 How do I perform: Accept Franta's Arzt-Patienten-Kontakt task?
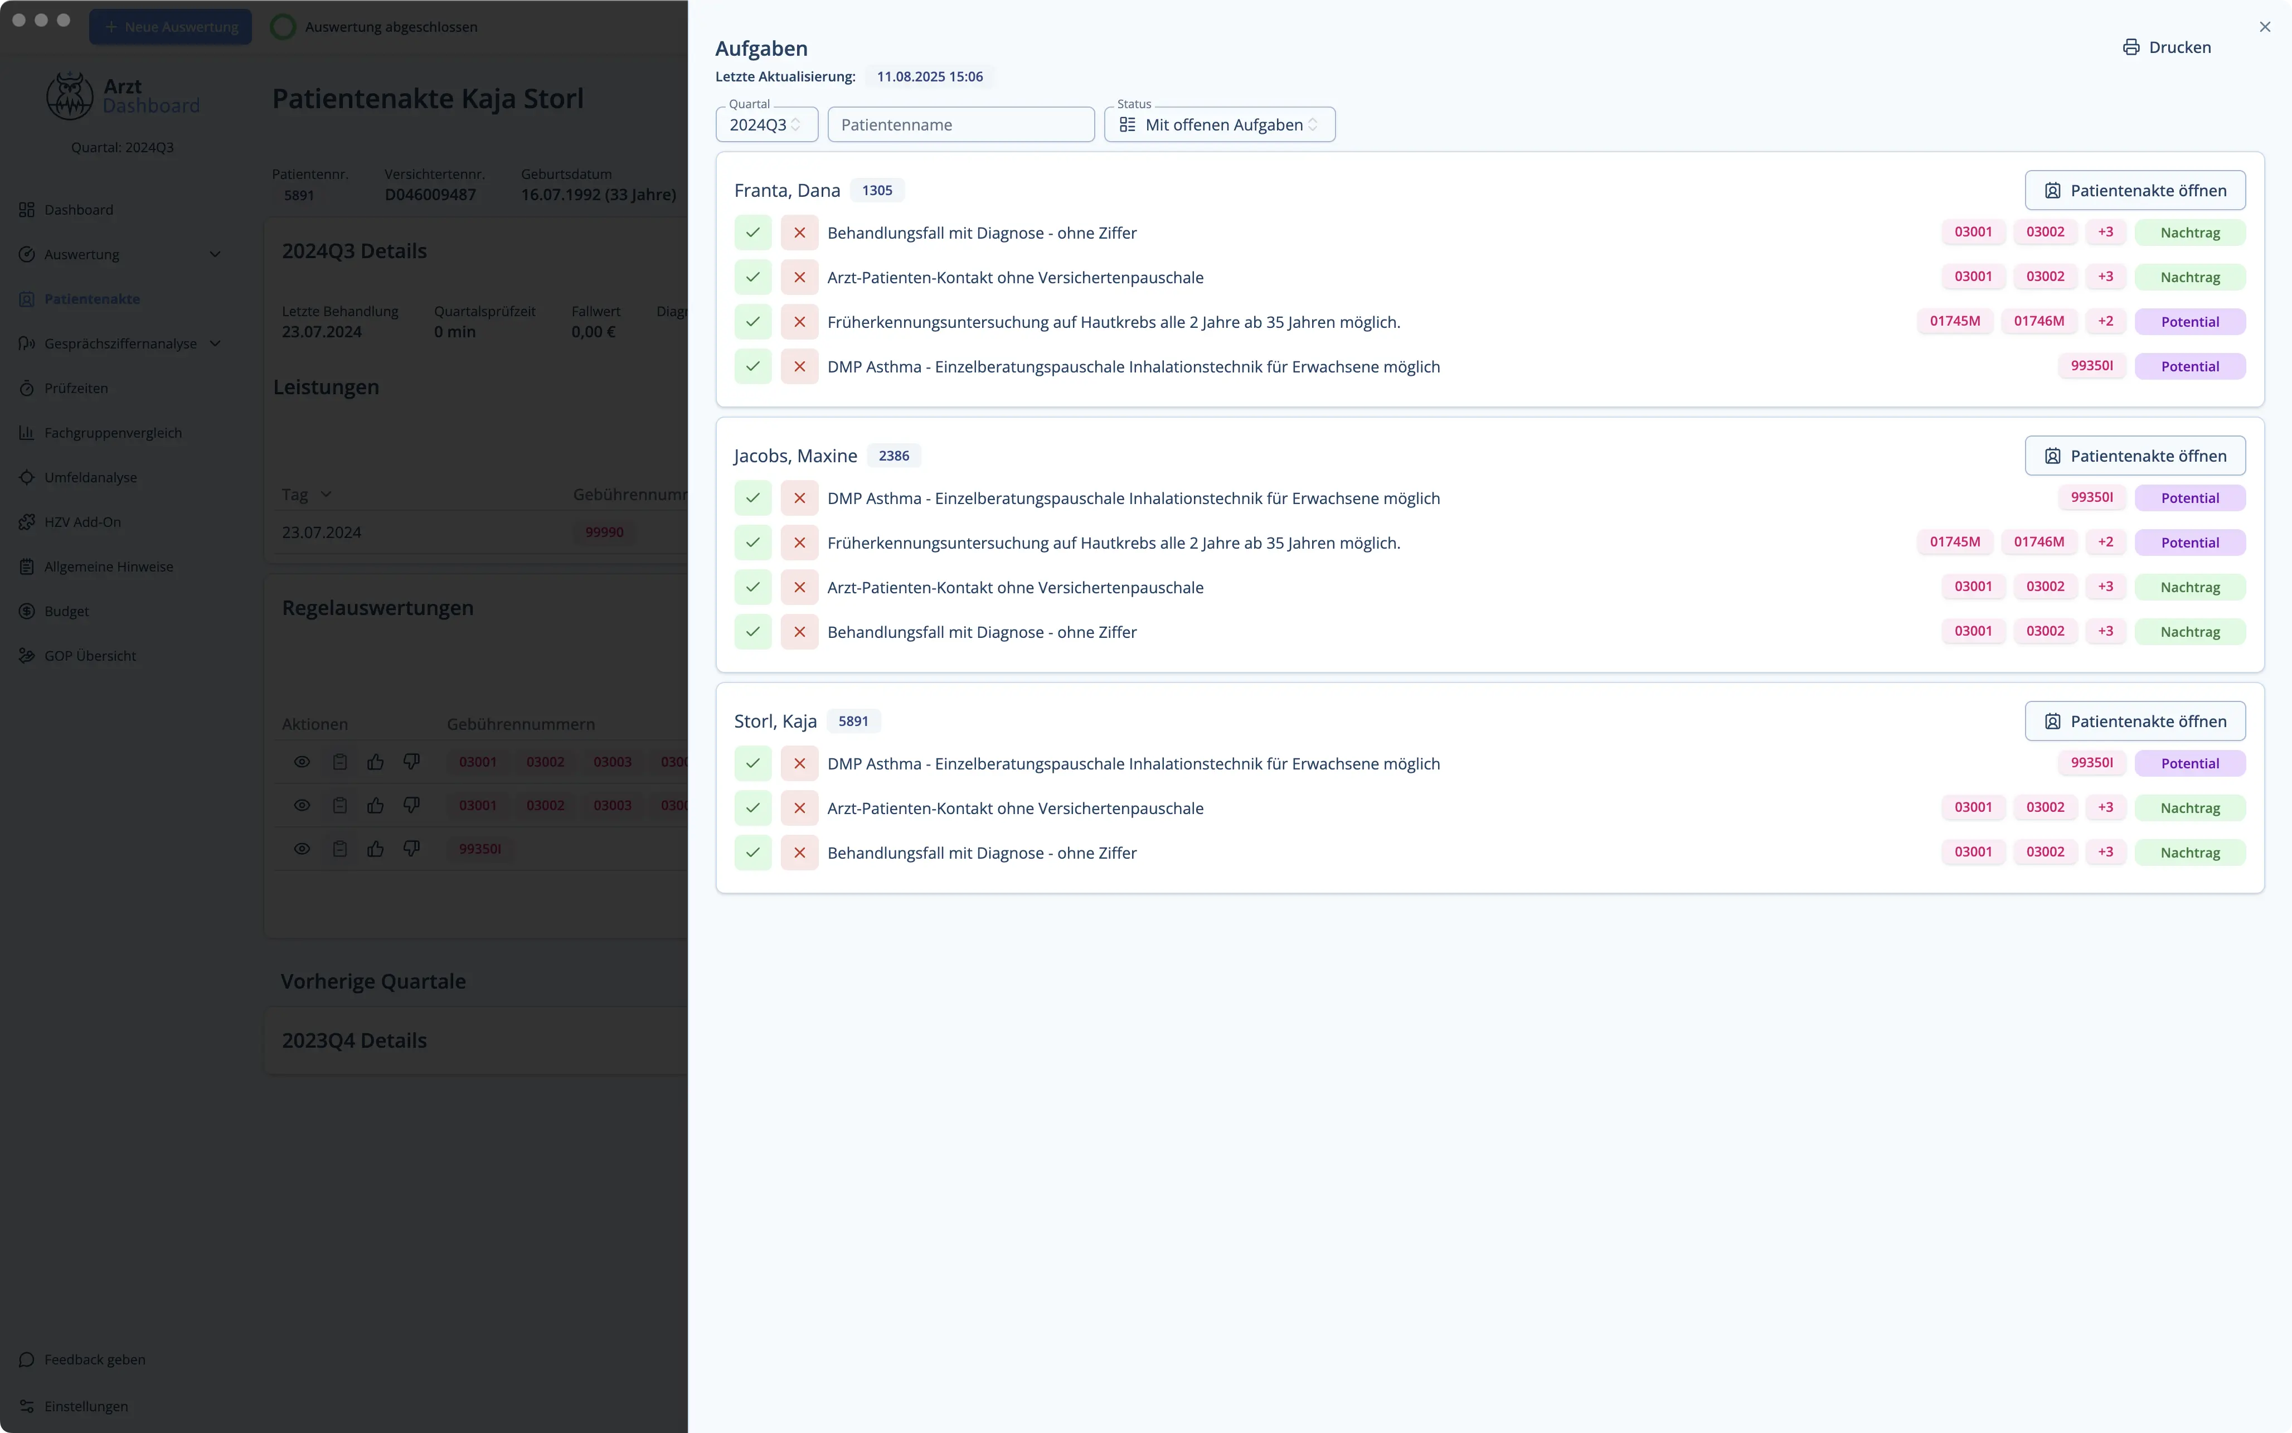point(753,277)
